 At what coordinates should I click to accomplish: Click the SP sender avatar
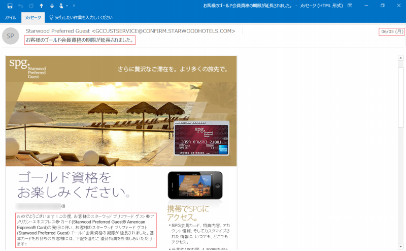[x=10, y=36]
